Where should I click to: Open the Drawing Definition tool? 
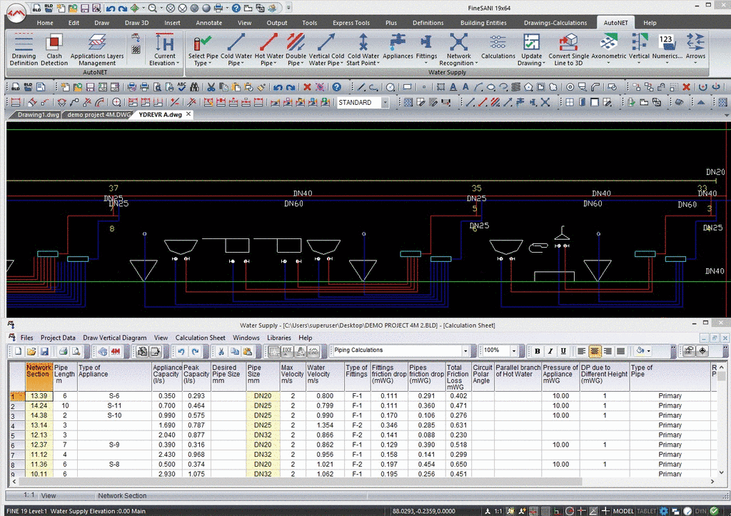(24, 49)
